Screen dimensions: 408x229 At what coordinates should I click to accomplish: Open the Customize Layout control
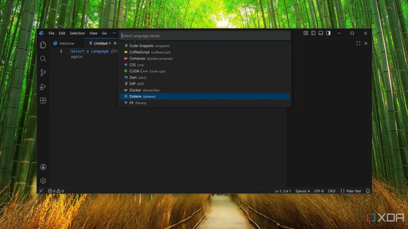click(306, 33)
